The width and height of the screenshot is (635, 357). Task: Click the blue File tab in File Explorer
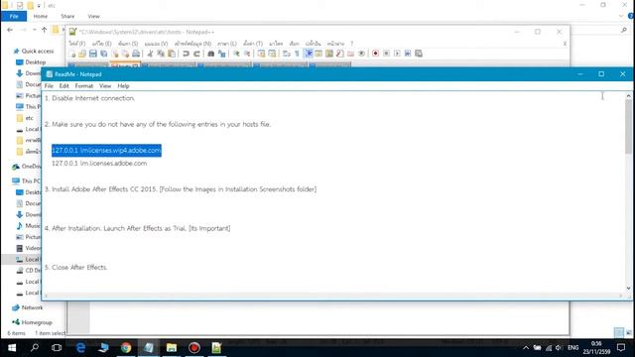pyautogui.click(x=14, y=16)
